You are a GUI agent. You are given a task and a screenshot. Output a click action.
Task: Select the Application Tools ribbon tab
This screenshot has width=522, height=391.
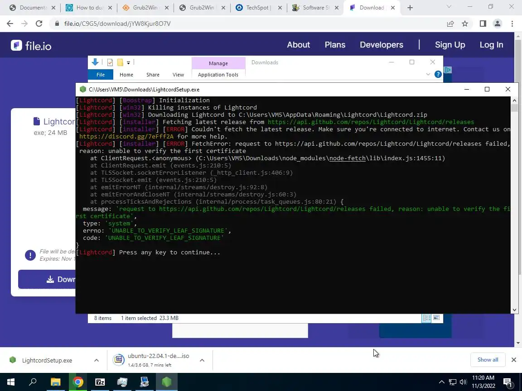click(218, 75)
